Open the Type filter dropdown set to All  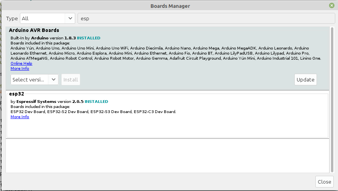coord(48,19)
